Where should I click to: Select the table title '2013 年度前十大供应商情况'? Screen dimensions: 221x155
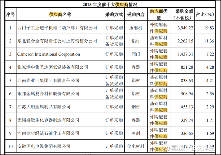(x=110, y=5)
